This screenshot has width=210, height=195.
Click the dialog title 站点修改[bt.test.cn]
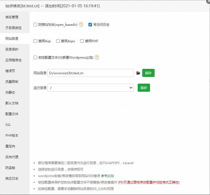[22, 6]
